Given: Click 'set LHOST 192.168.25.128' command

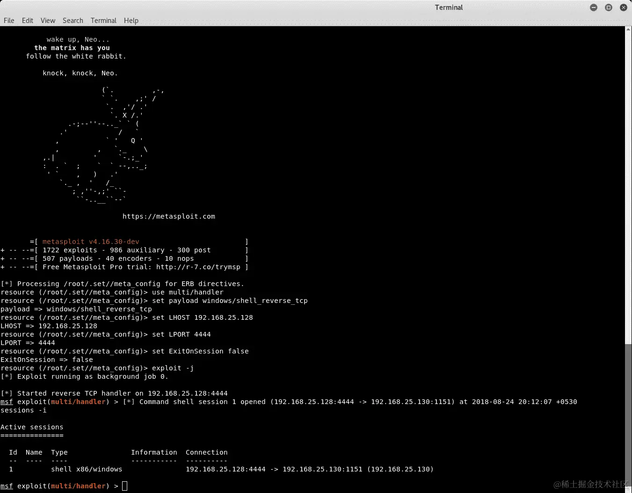Looking at the screenshot, I should [203, 317].
